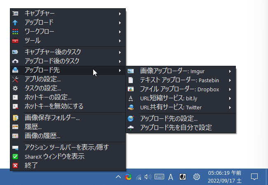Click the crossed tools icon beside アプリの設定

(15, 79)
